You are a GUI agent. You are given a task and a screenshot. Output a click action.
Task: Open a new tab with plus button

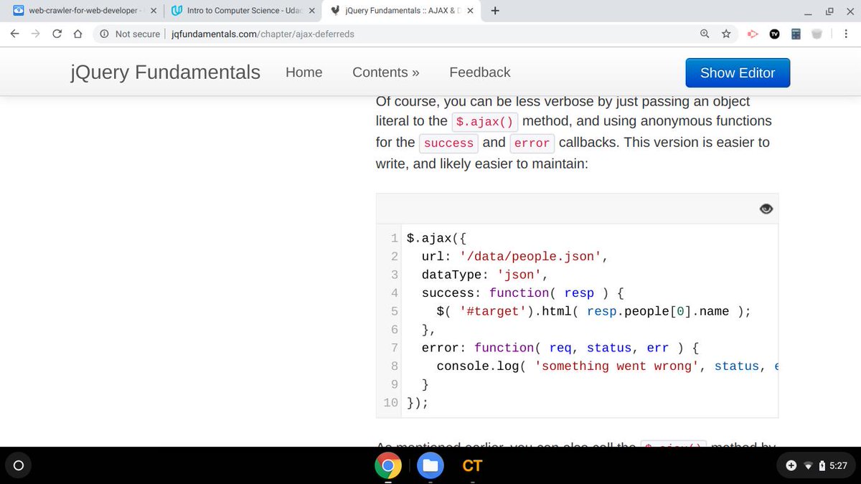tap(495, 11)
